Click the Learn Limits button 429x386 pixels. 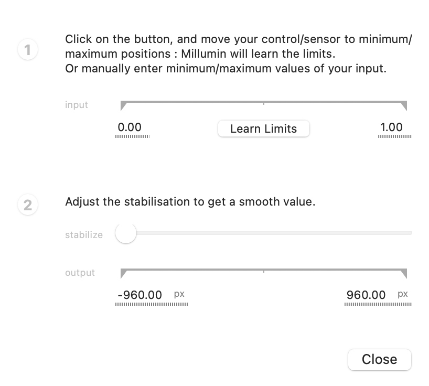click(263, 128)
